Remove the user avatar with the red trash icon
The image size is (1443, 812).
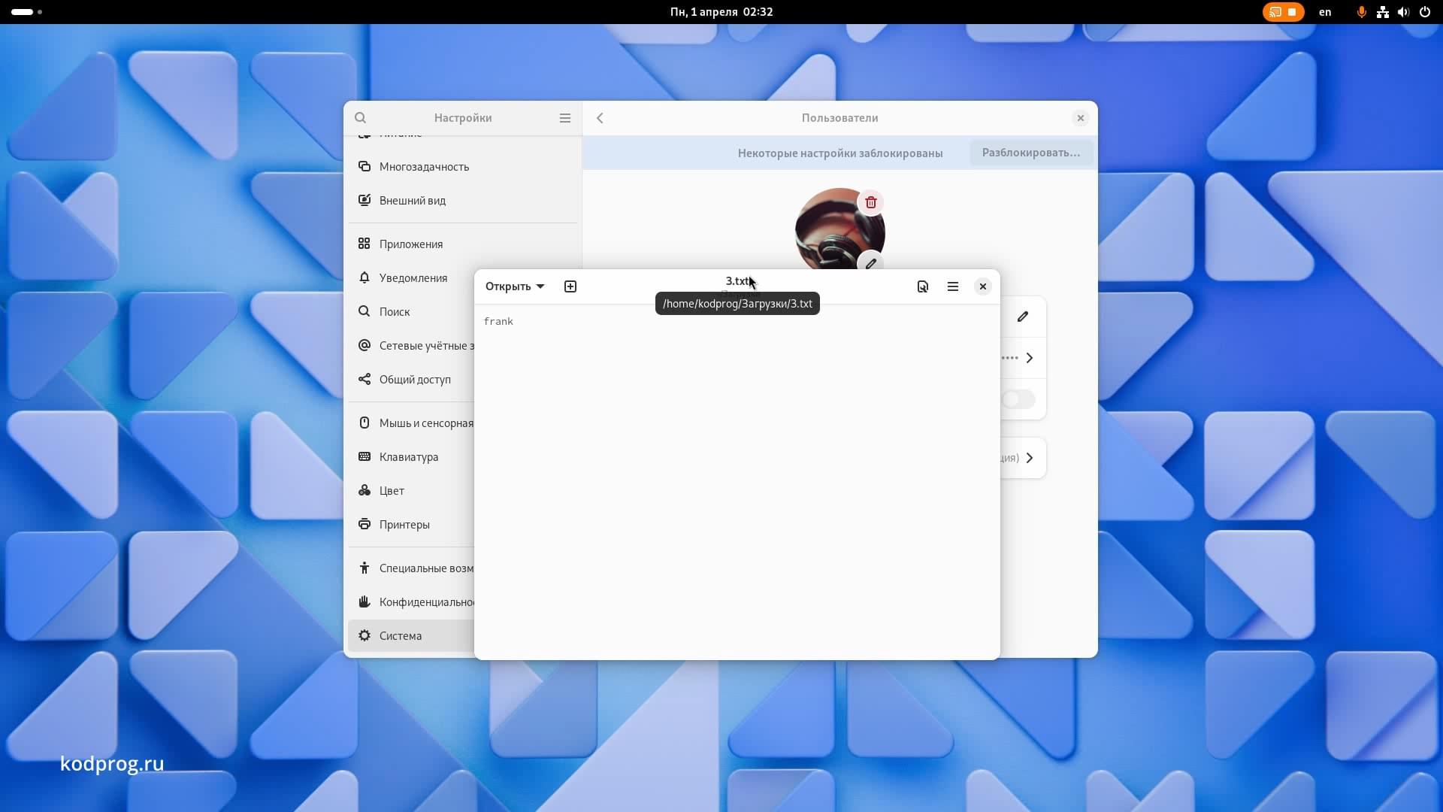871,202
